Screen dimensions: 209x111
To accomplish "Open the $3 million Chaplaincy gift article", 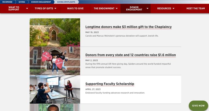I will coord(128,27).
